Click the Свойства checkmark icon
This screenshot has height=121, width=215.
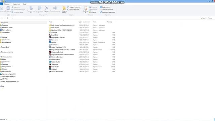tap(86, 8)
